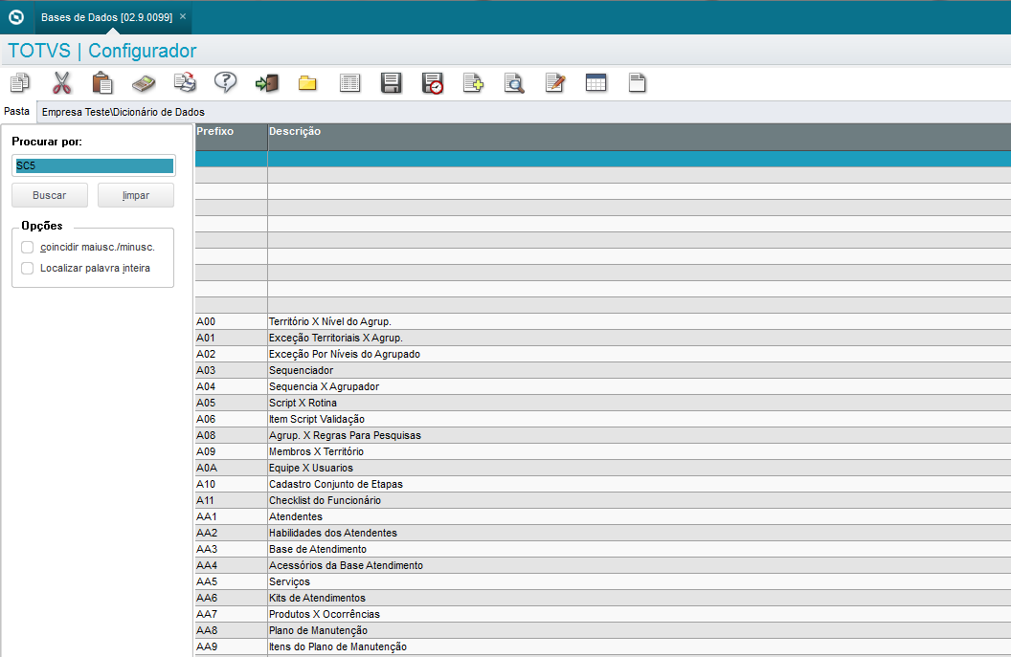Click the floppy disk save icon

pyautogui.click(x=391, y=83)
